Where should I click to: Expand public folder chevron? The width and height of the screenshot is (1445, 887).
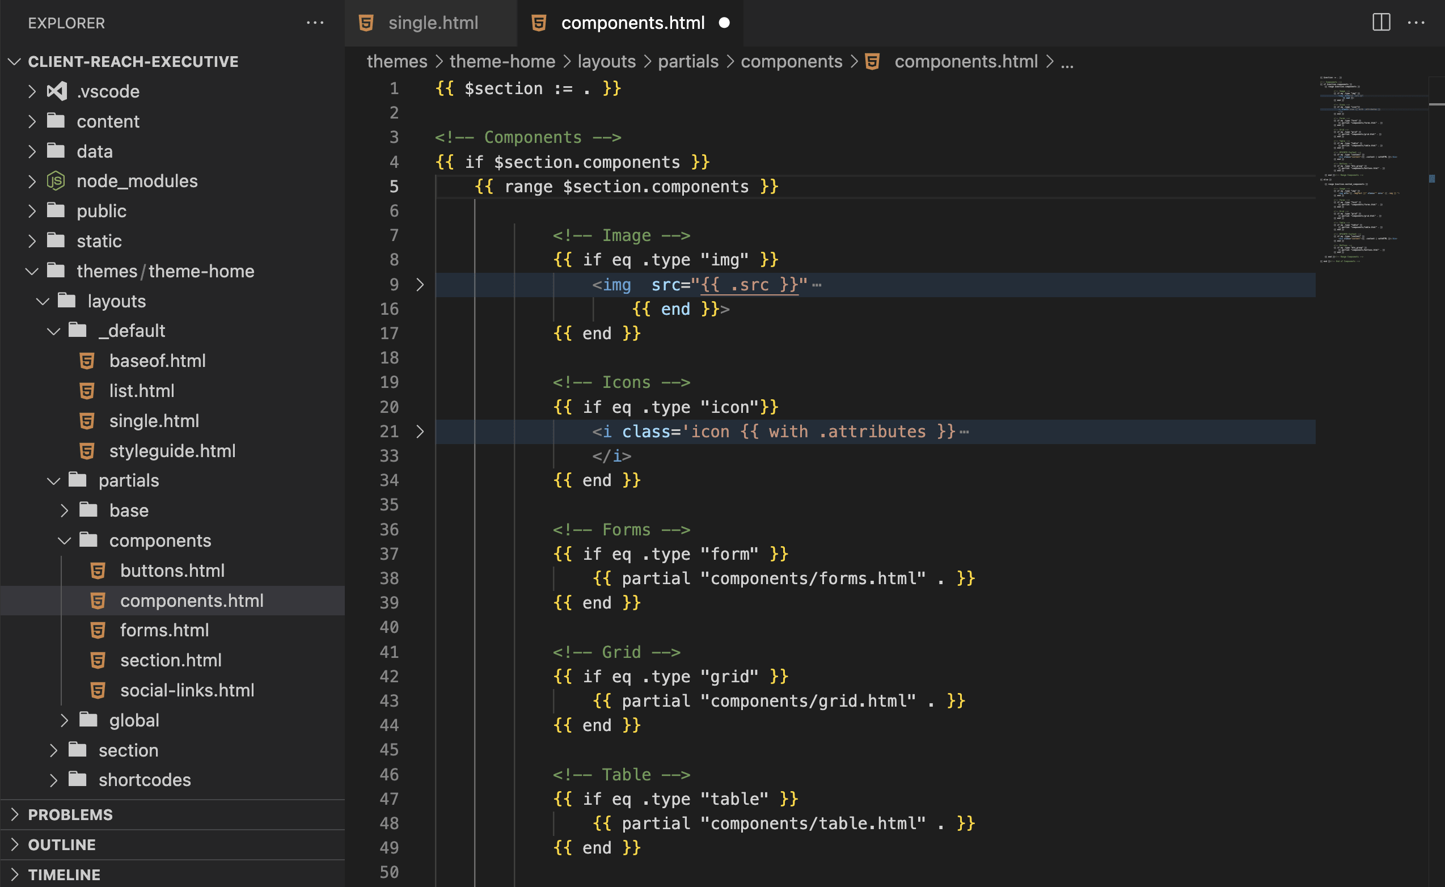(x=32, y=210)
